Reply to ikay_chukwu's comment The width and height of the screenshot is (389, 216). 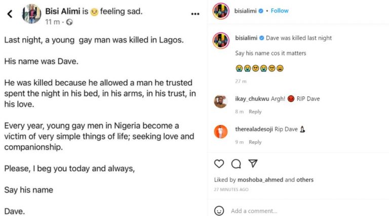(x=255, y=112)
